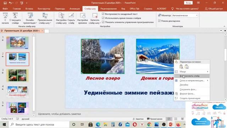Open Microsoft Edge from taskbar
227x128 pixels.
pyautogui.click(x=98, y=124)
